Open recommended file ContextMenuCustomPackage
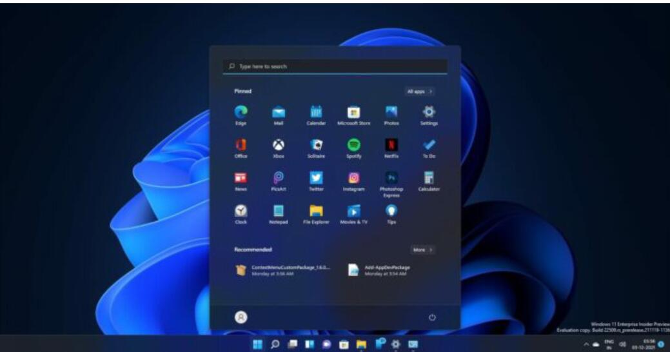This screenshot has width=670, height=352. (x=283, y=270)
